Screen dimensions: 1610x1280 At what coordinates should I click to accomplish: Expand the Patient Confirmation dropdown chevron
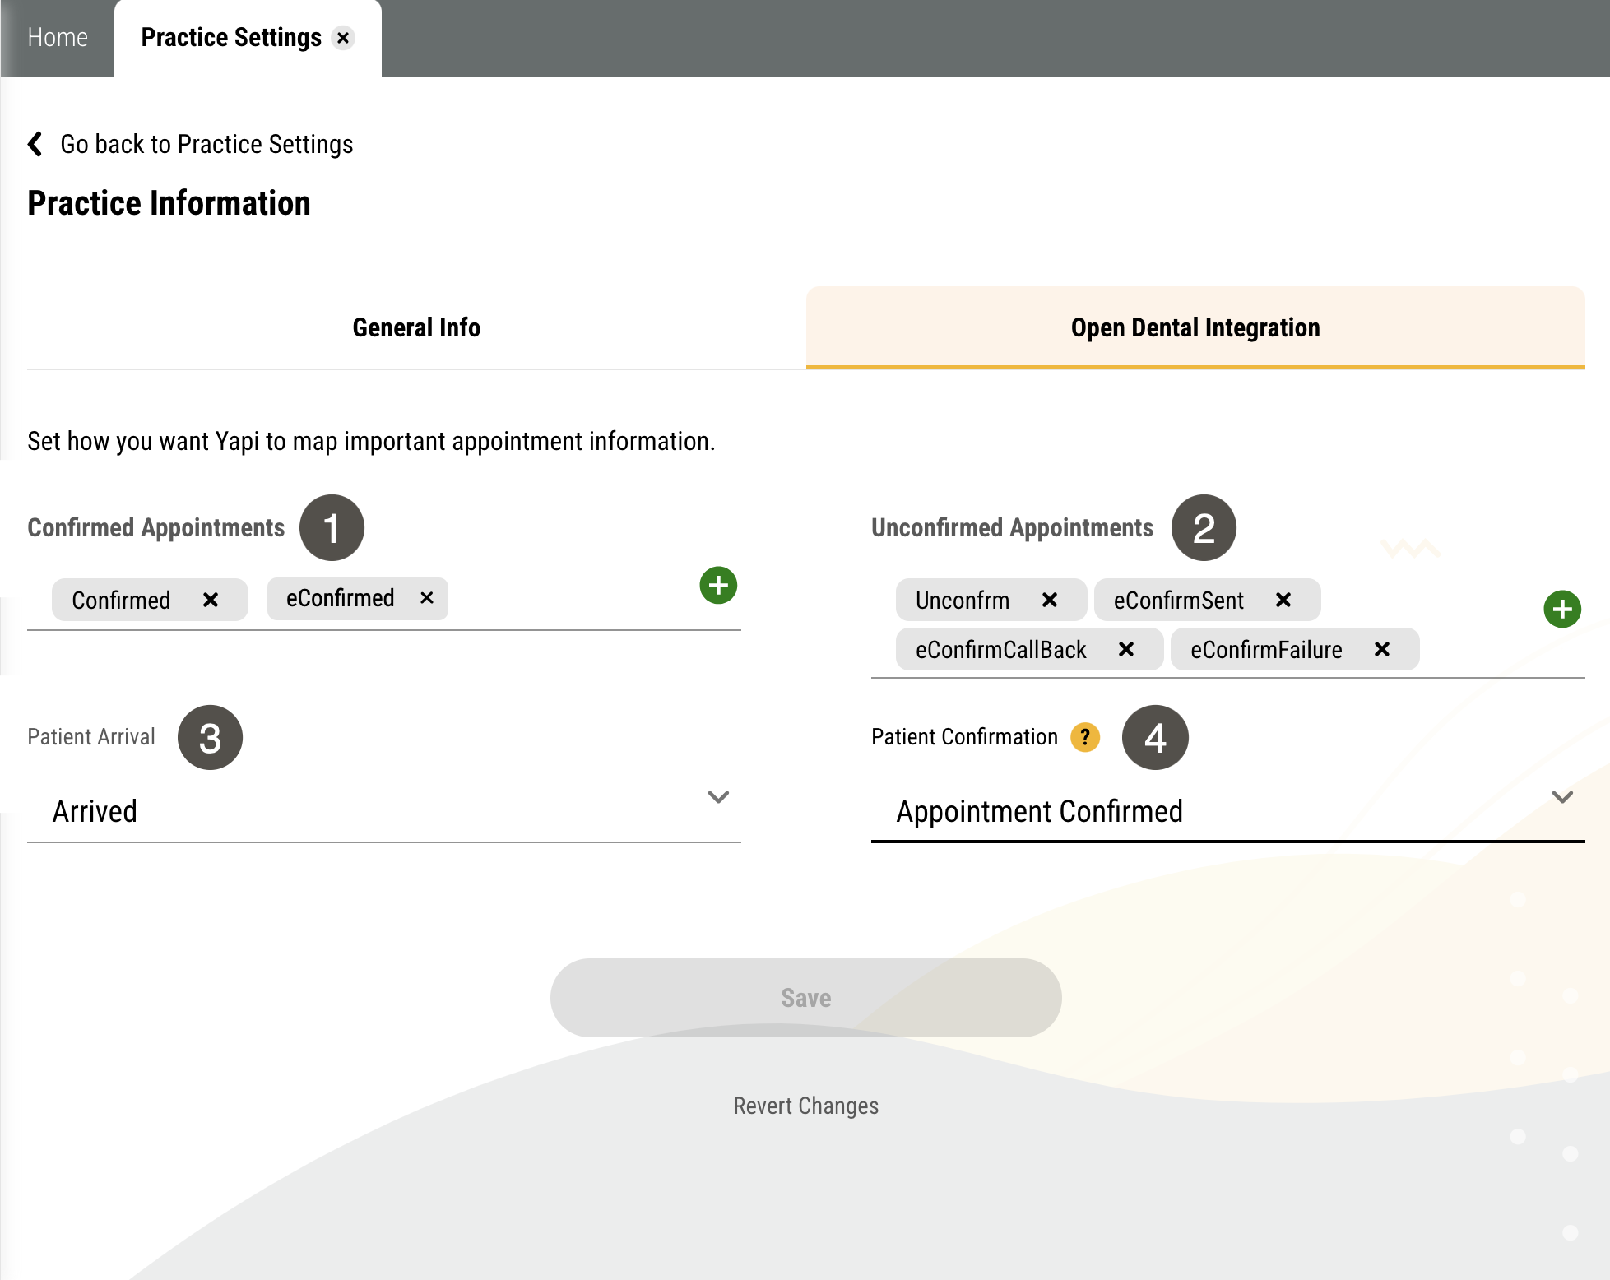coord(1562,796)
